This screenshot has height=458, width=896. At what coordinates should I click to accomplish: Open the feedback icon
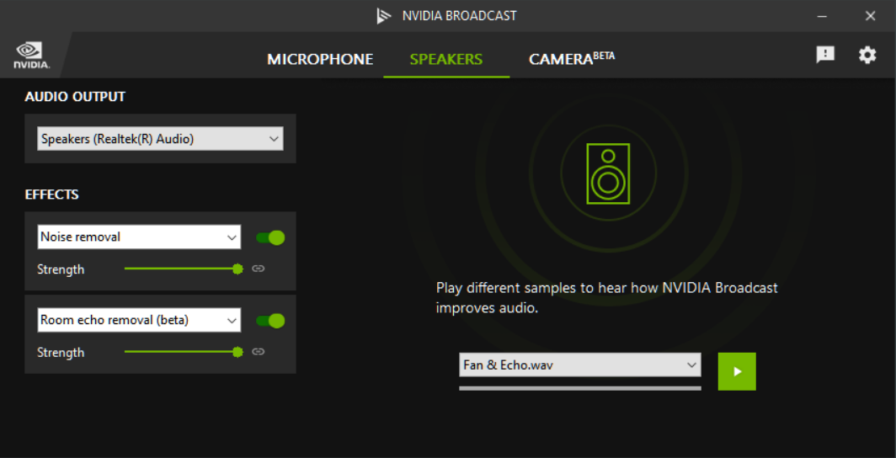click(x=825, y=55)
